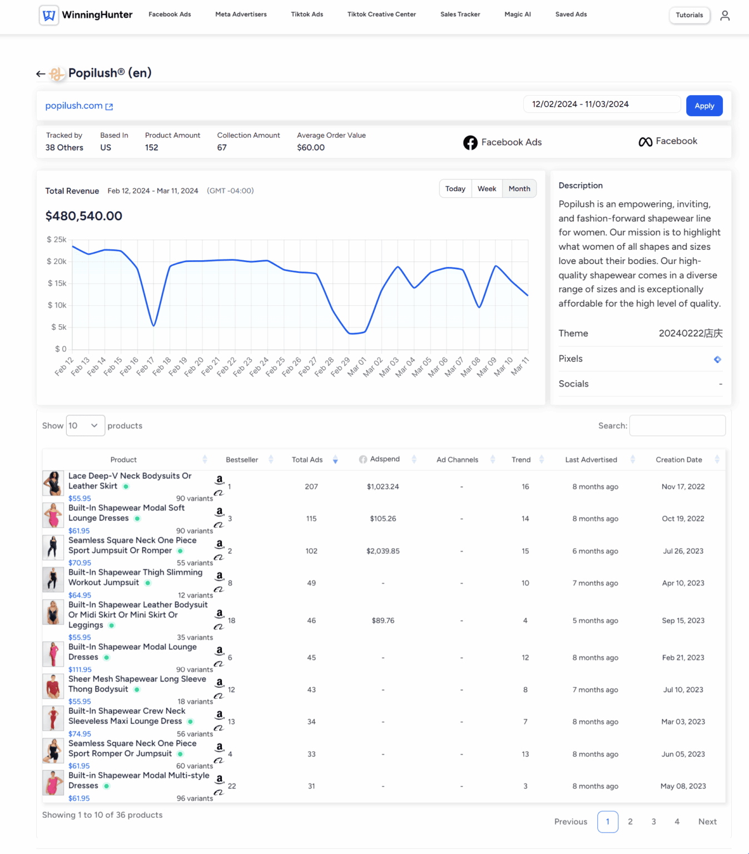The height and width of the screenshot is (854, 749).
Task: Open the popilush.com external link icon
Action: [x=109, y=107]
